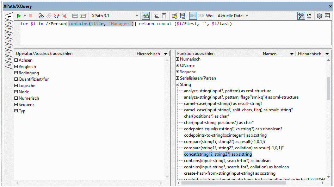Toggle the JSON mode button
This screenshot has height=187, width=334.
(x=201, y=16)
